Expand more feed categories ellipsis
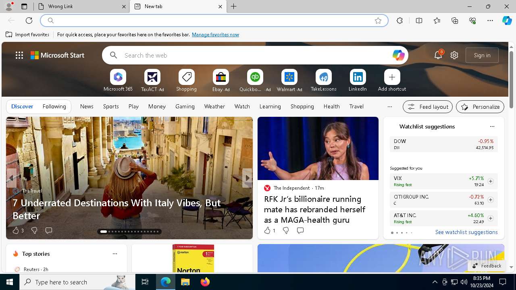This screenshot has height=290, width=516. click(x=389, y=107)
